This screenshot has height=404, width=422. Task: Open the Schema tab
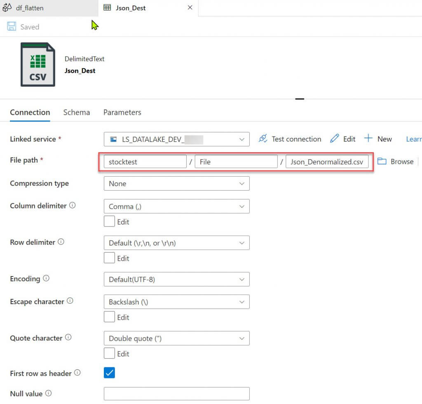(76, 112)
